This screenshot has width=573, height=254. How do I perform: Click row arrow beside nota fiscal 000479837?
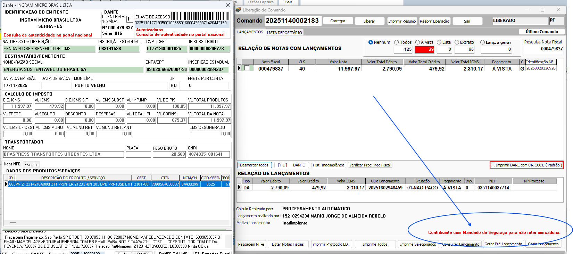[239, 68]
